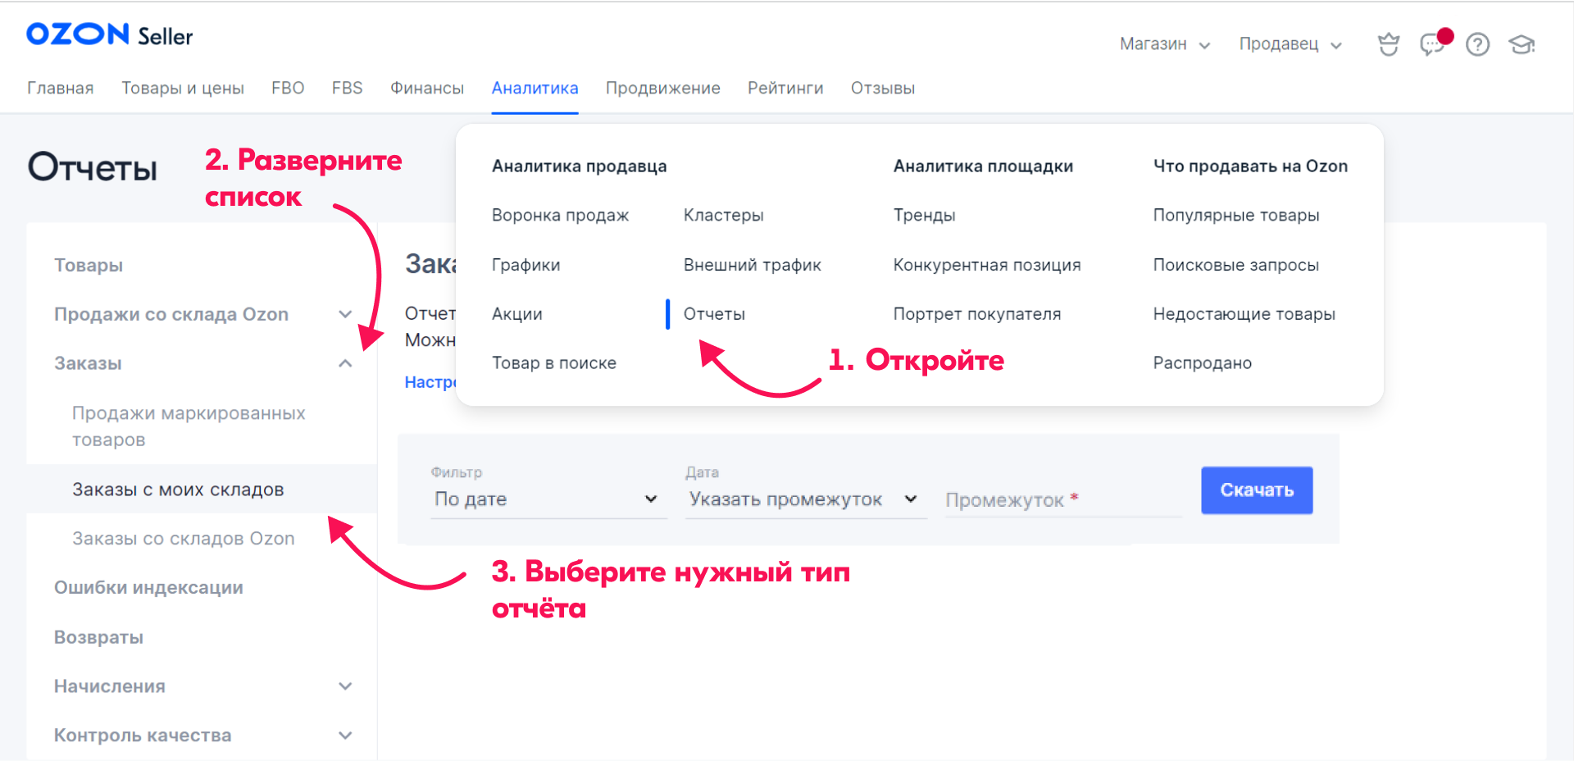Open chat messages with red notification

1432,43
